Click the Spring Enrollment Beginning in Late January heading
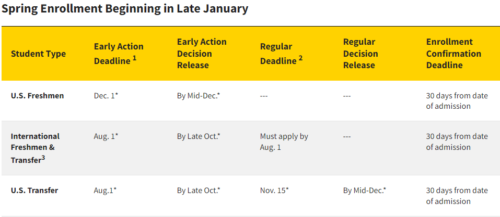This screenshot has height=217, width=500. pos(125,9)
